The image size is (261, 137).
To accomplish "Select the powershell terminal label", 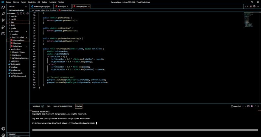I will tap(236, 106).
